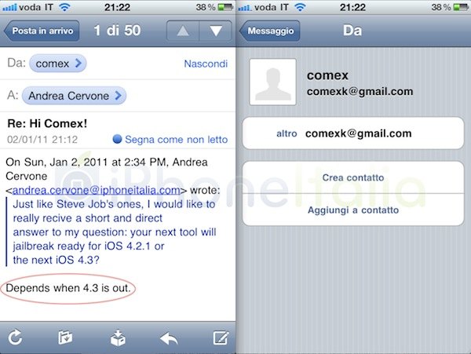Viewport: 471px width, 354px height.
Task: Open the compose new message icon
Action: 221,338
